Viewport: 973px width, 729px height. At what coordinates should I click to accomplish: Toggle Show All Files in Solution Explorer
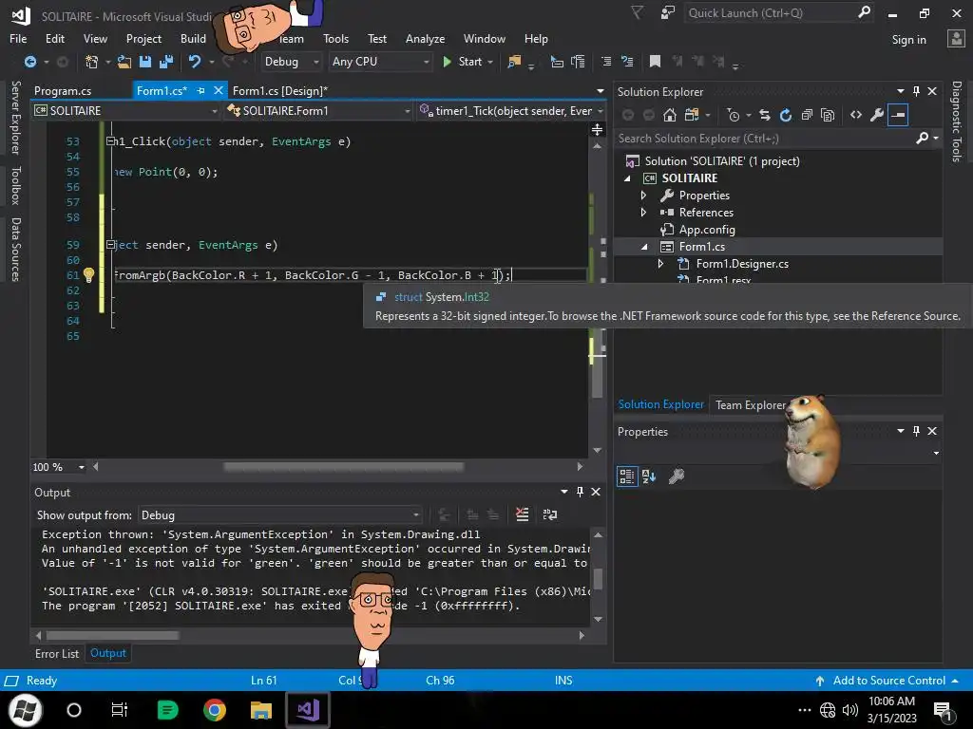pyautogui.click(x=828, y=115)
